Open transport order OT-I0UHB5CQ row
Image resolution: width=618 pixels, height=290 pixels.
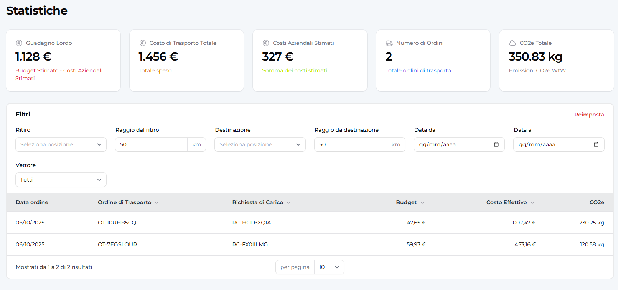[117, 223]
